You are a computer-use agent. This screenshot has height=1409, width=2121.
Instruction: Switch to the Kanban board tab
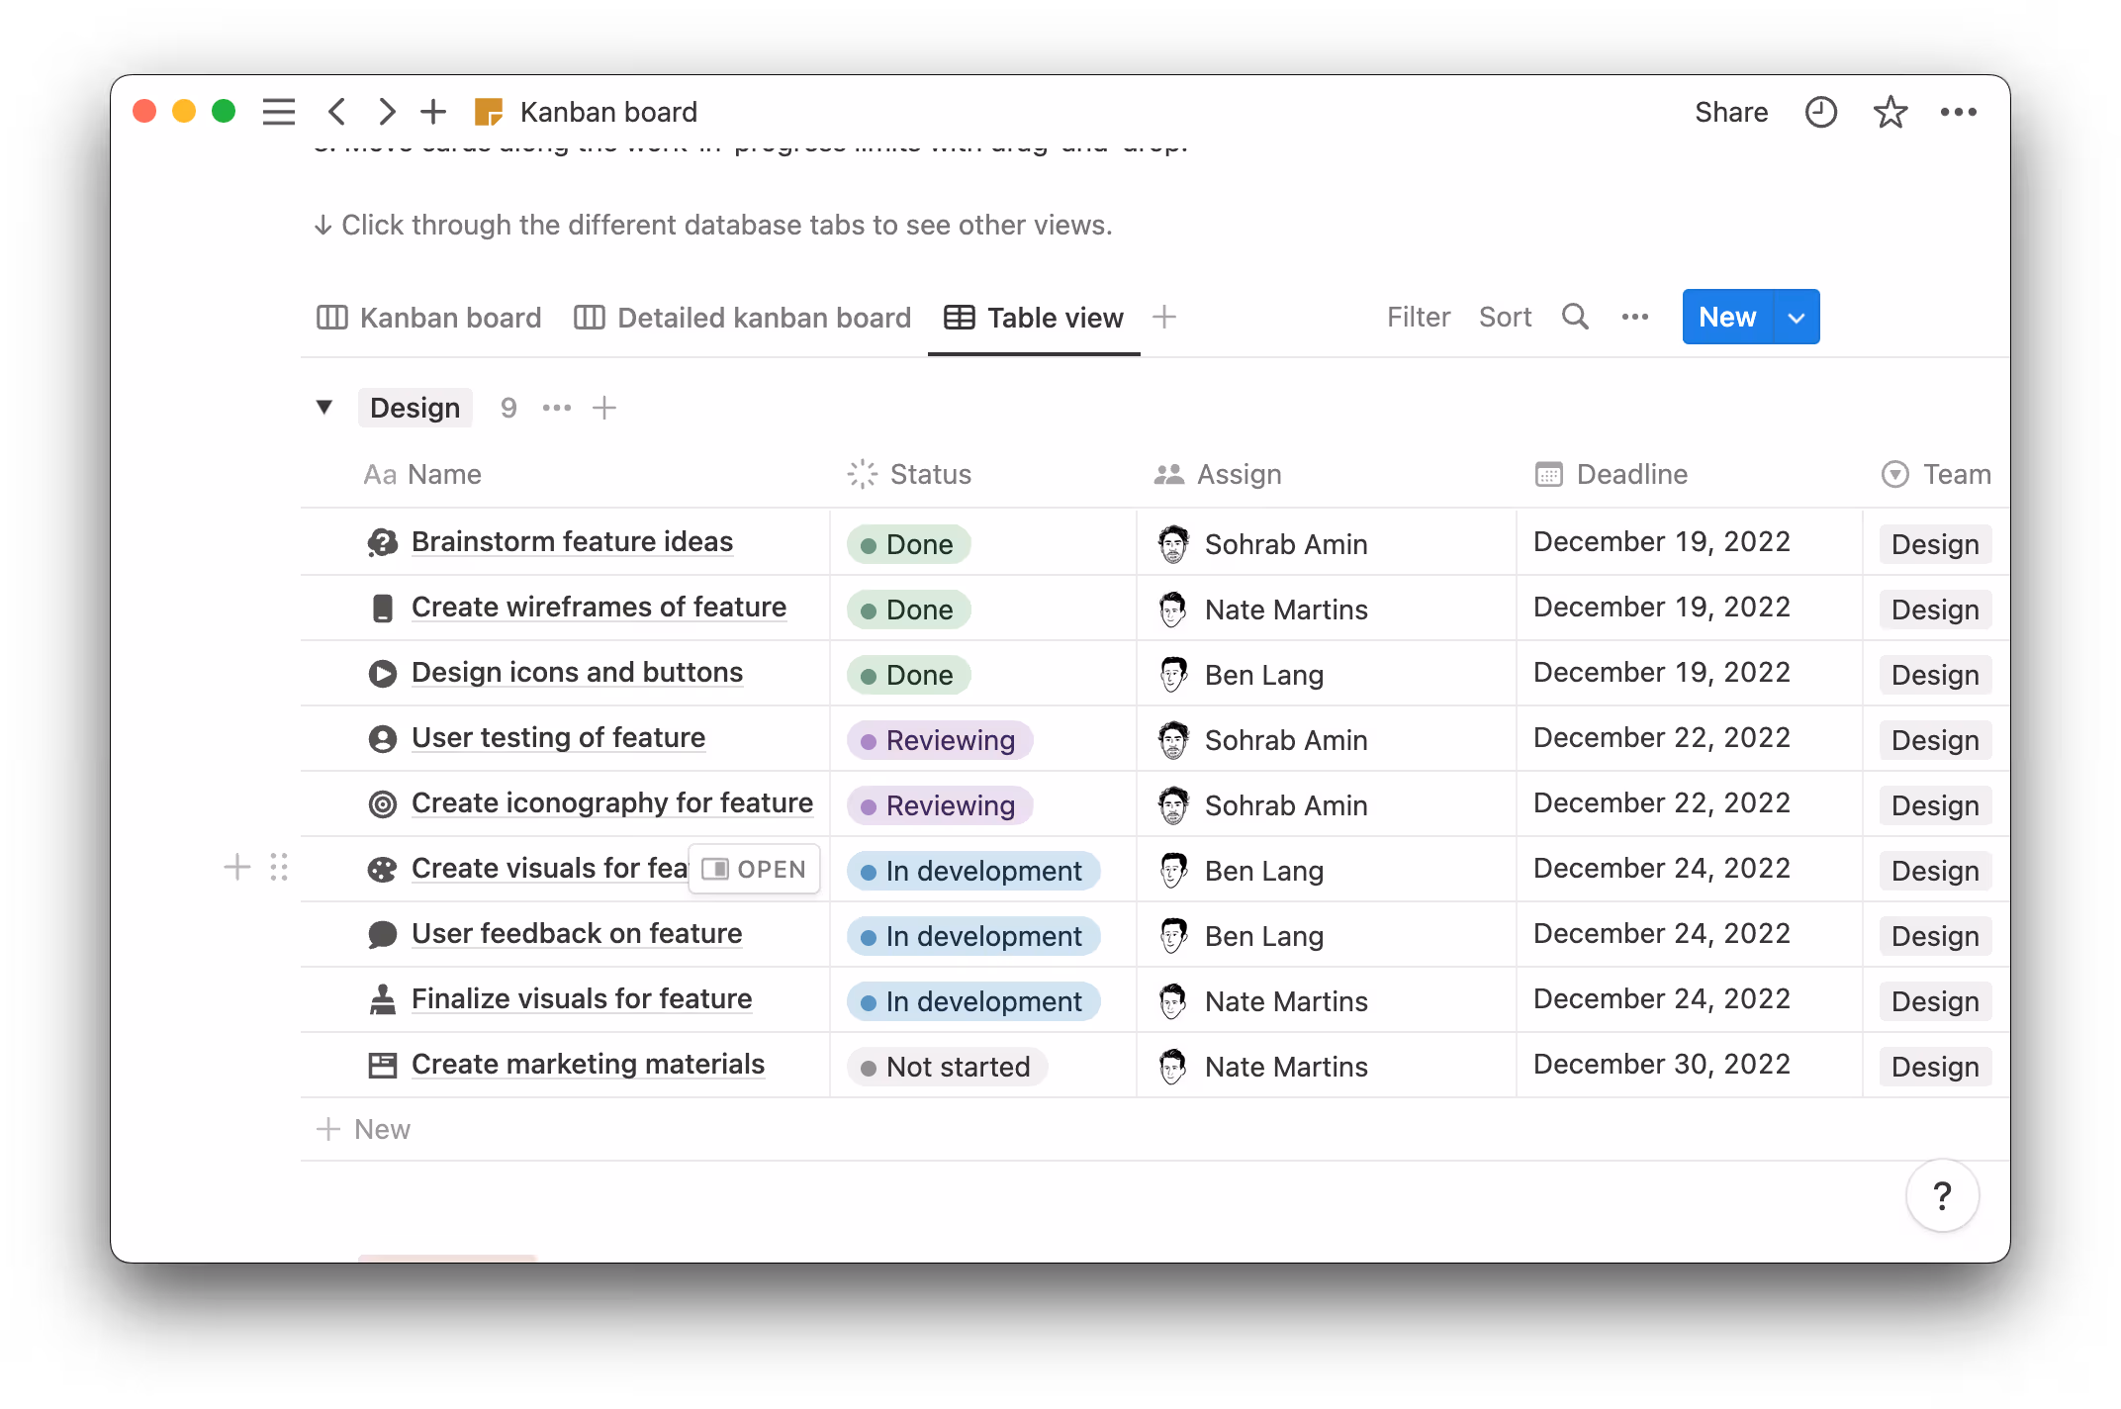coord(450,317)
